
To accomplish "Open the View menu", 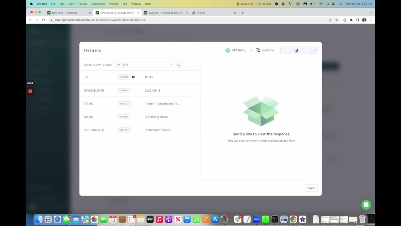I will 71,4.
